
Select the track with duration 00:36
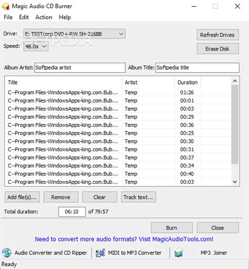click(x=118, y=125)
